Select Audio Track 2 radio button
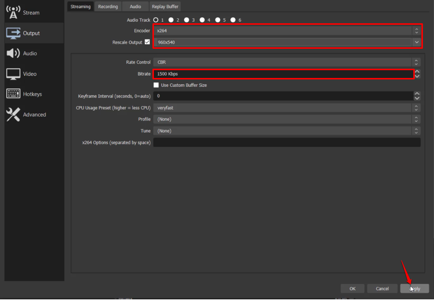The image size is (434, 300). 171,20
